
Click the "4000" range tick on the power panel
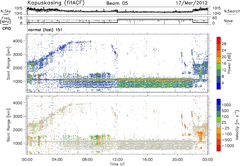point(18,41)
